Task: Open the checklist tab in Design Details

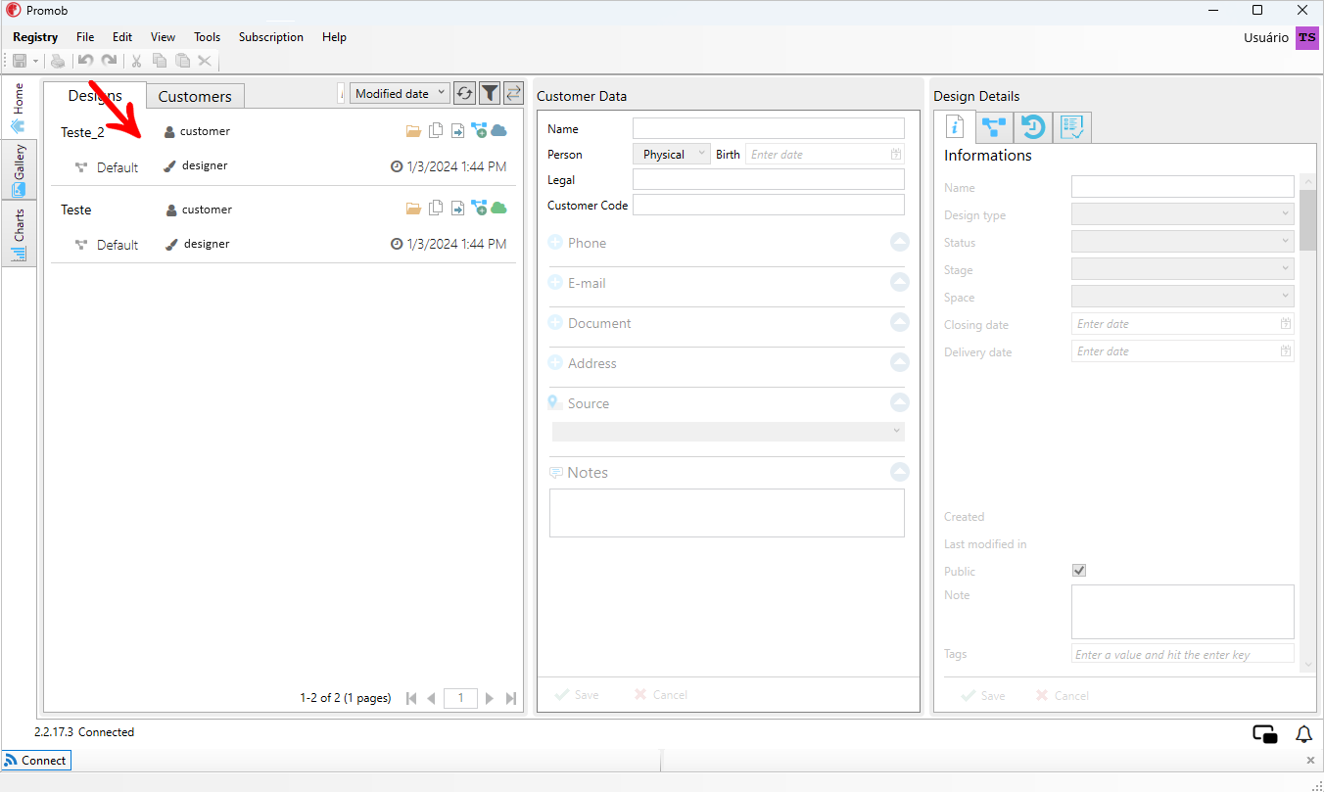Action: point(1072,127)
